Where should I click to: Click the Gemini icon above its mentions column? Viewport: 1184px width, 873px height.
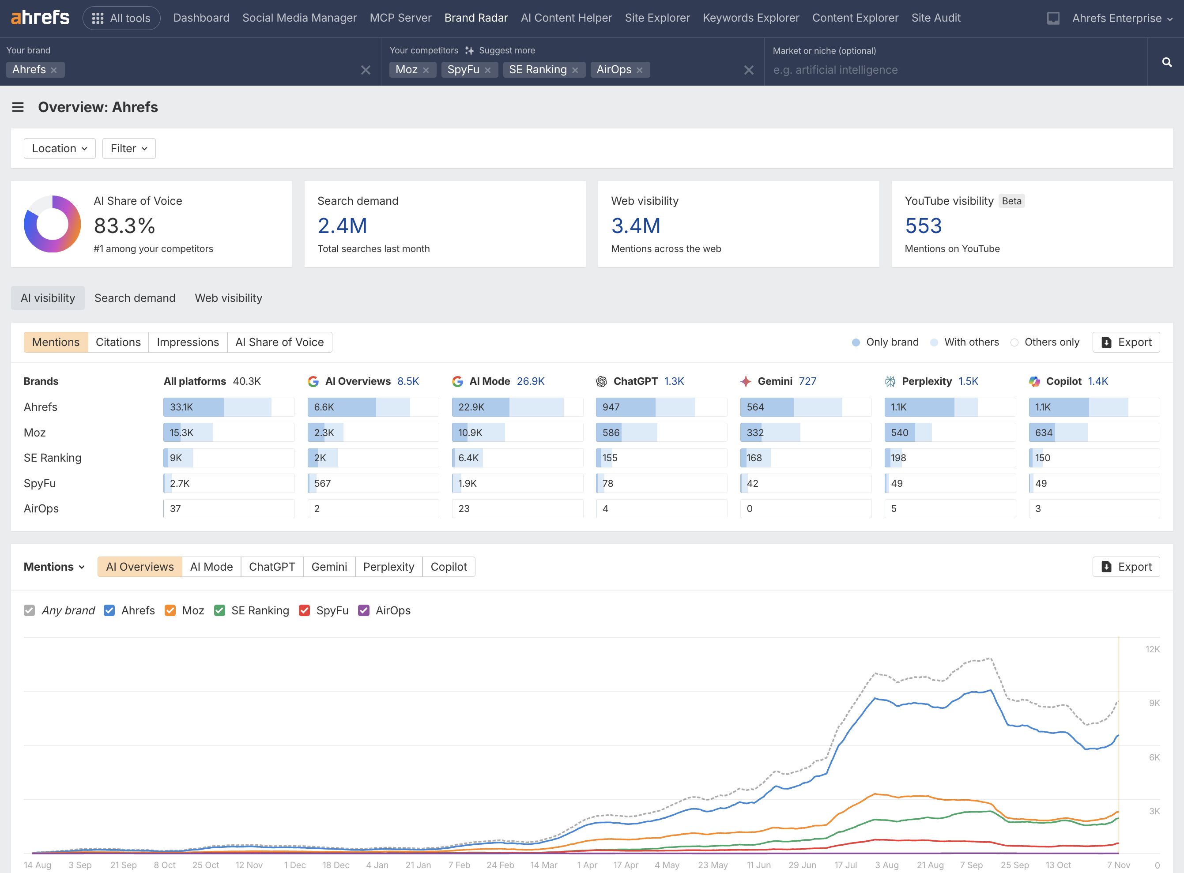(745, 381)
